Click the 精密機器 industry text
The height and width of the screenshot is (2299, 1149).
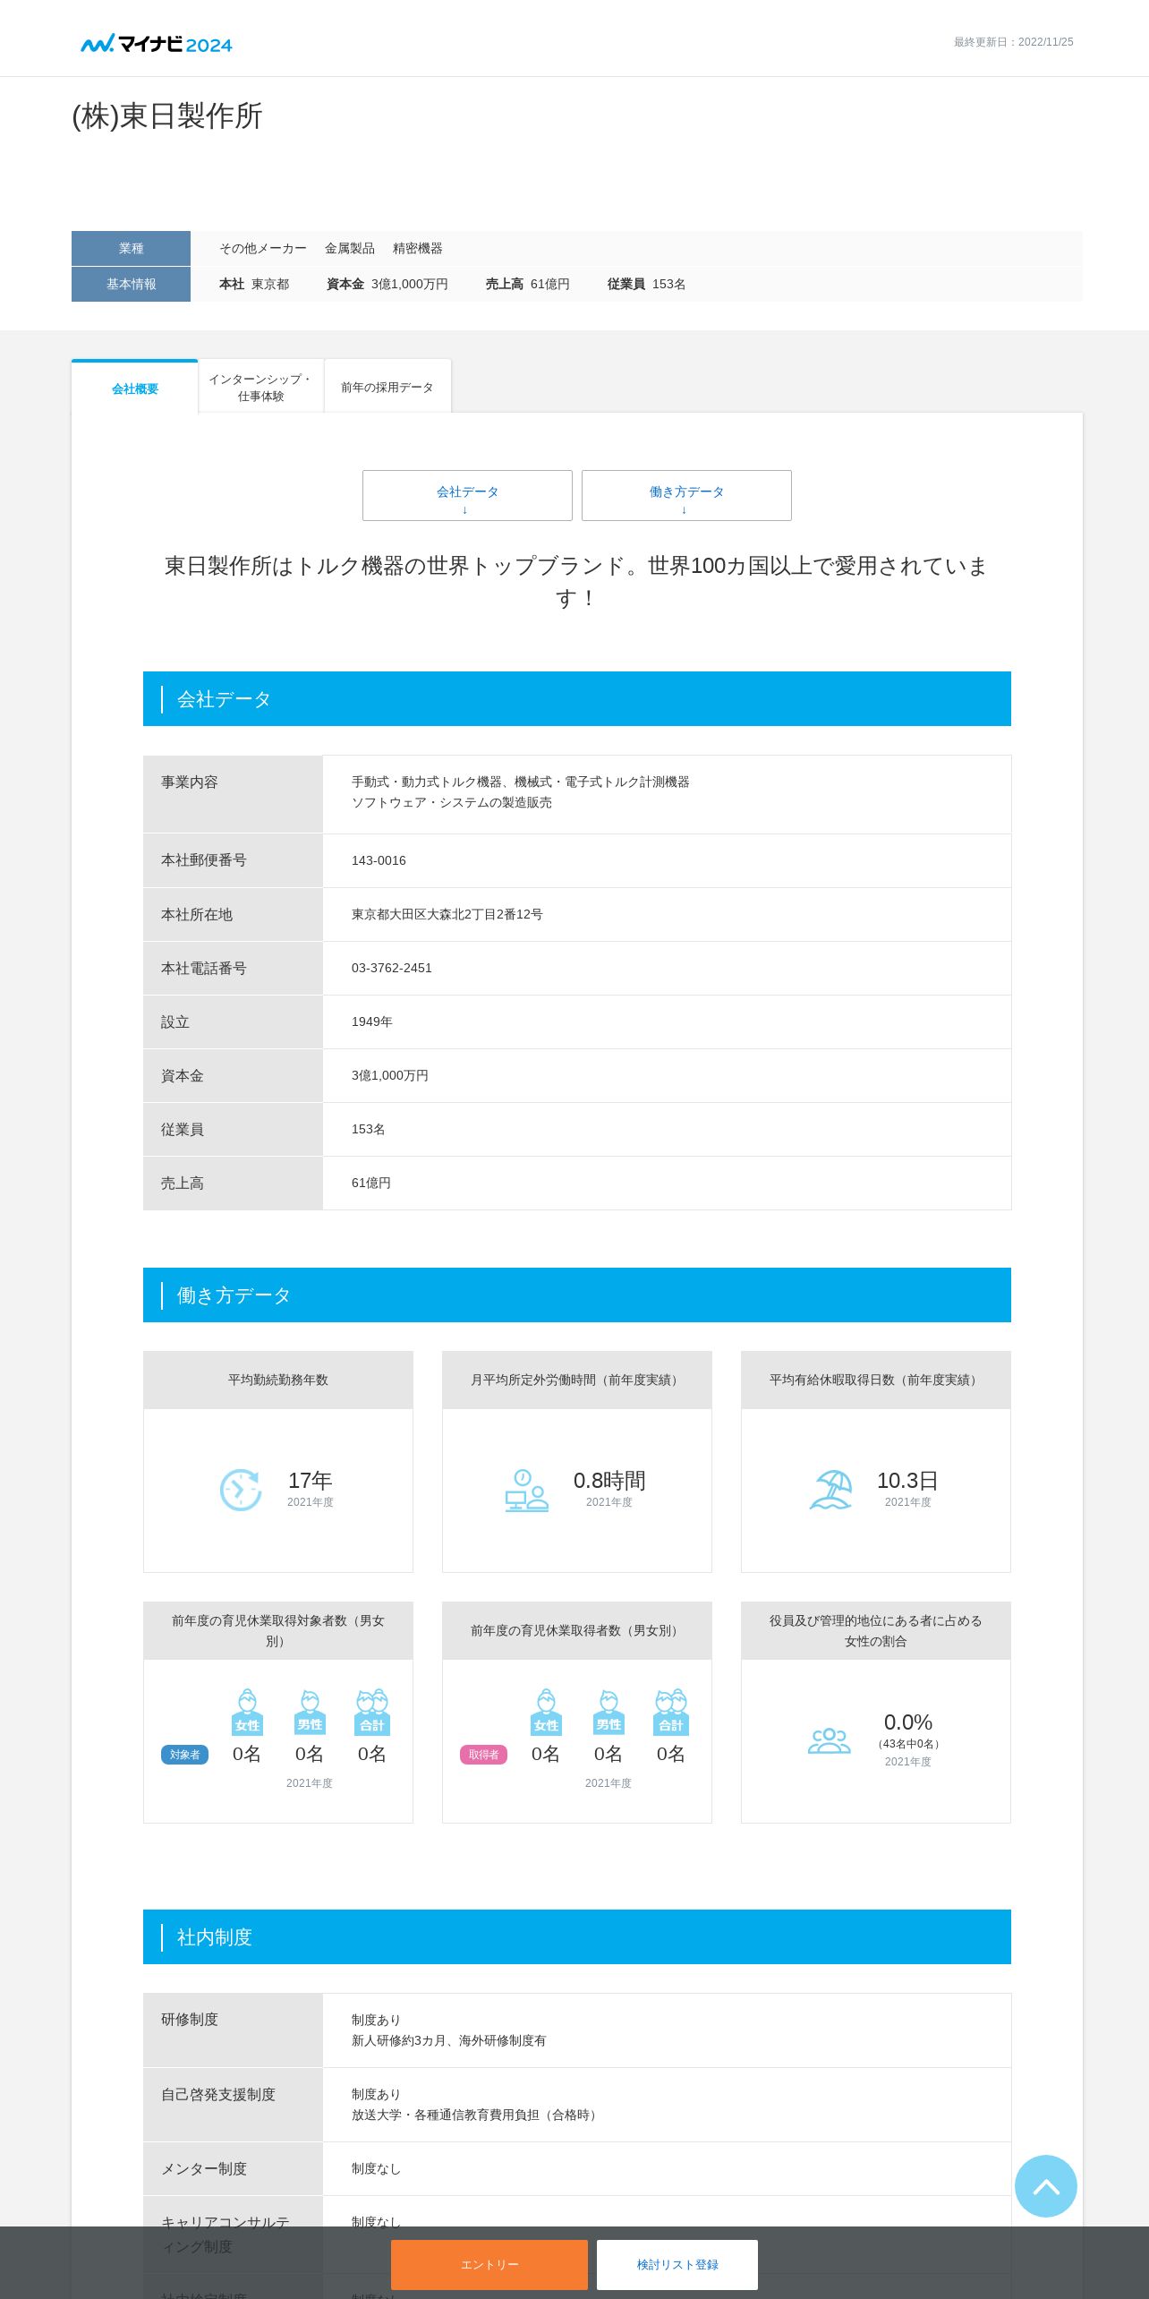tap(418, 248)
